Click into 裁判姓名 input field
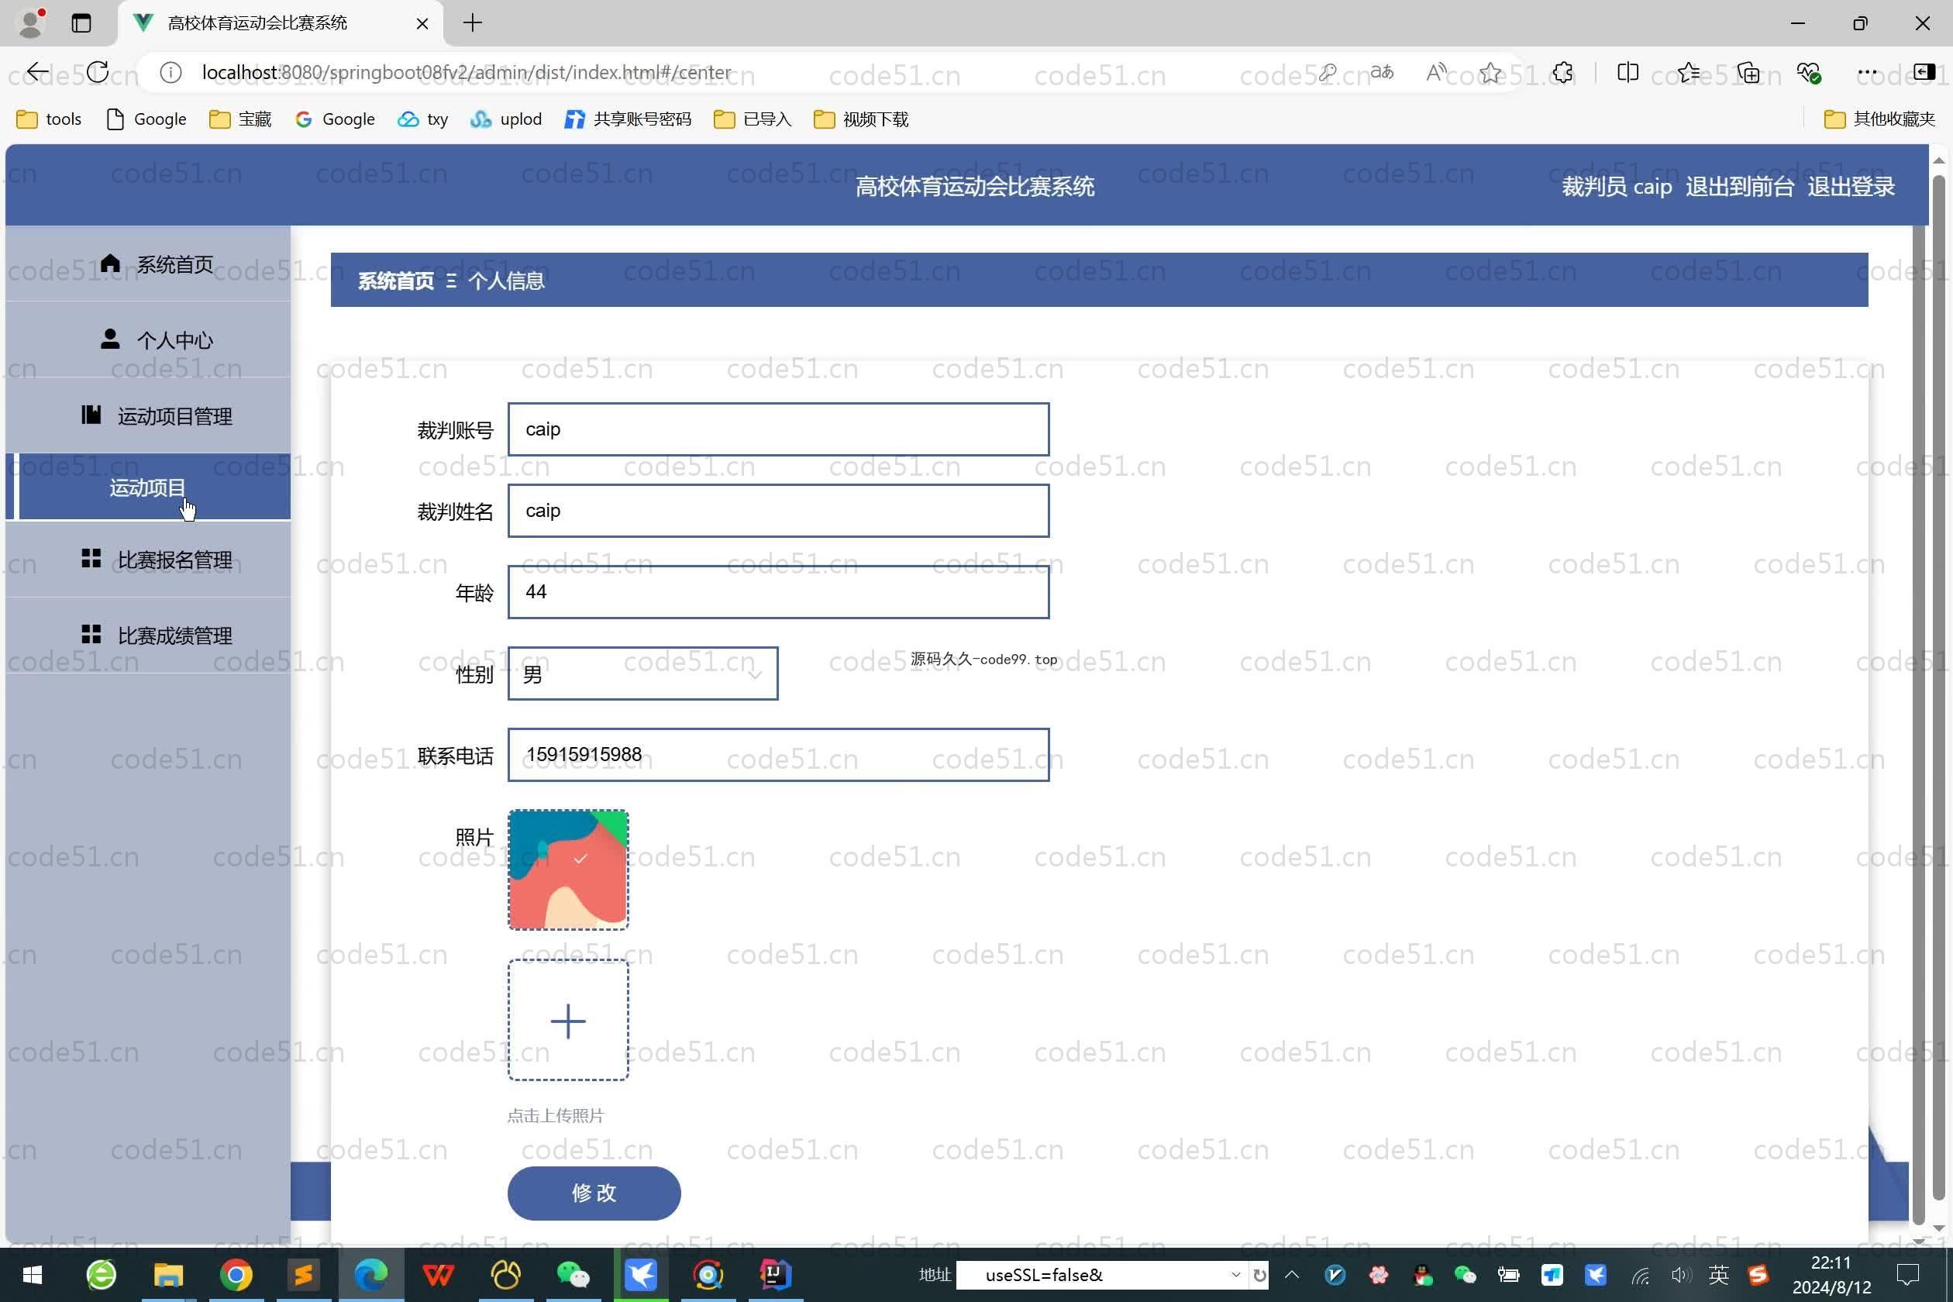The width and height of the screenshot is (1953, 1302). pos(778,511)
